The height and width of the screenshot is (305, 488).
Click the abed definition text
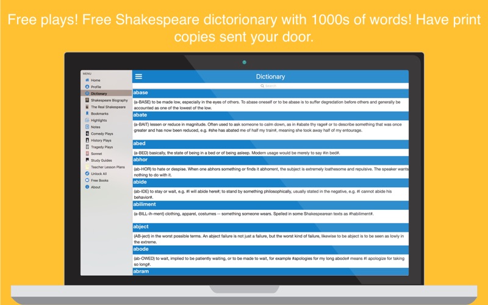click(x=237, y=153)
